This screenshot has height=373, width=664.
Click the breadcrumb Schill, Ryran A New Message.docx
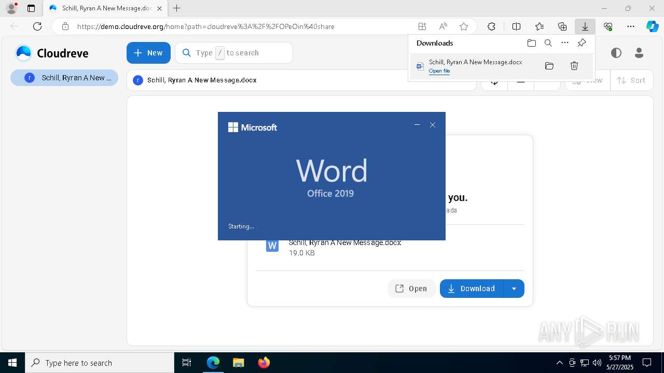click(202, 80)
